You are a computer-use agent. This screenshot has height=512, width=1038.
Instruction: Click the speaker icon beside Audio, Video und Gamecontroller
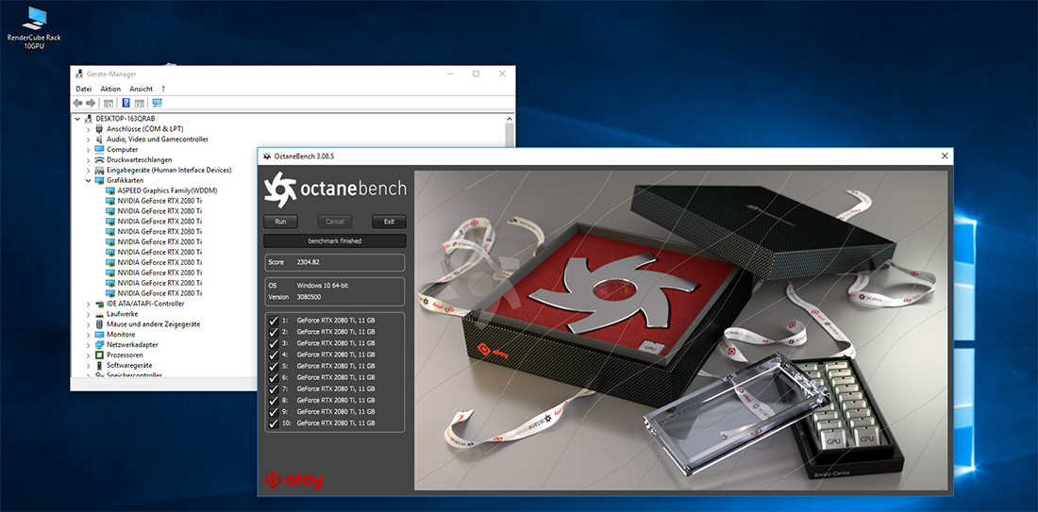(99, 140)
